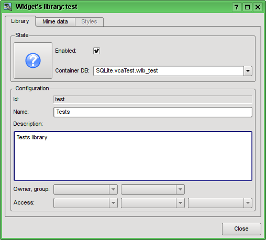
Task: Click the Configuration group title
Action: [x=32, y=88]
